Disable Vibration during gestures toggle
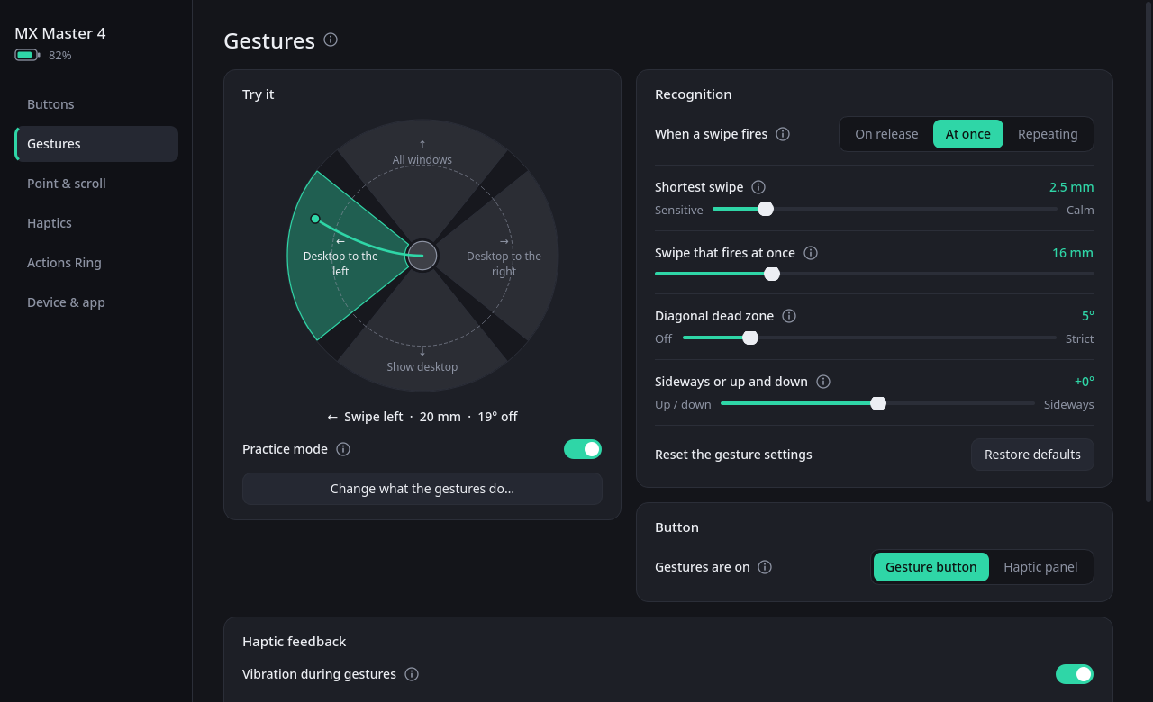This screenshot has width=1153, height=702. [x=1075, y=674]
